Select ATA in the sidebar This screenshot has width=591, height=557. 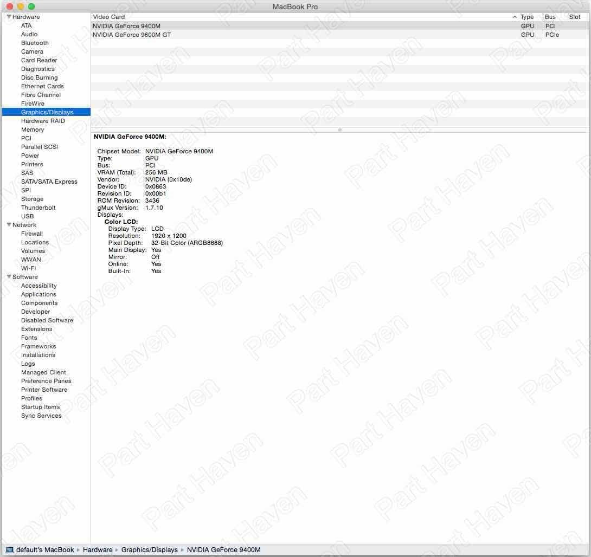pos(27,25)
